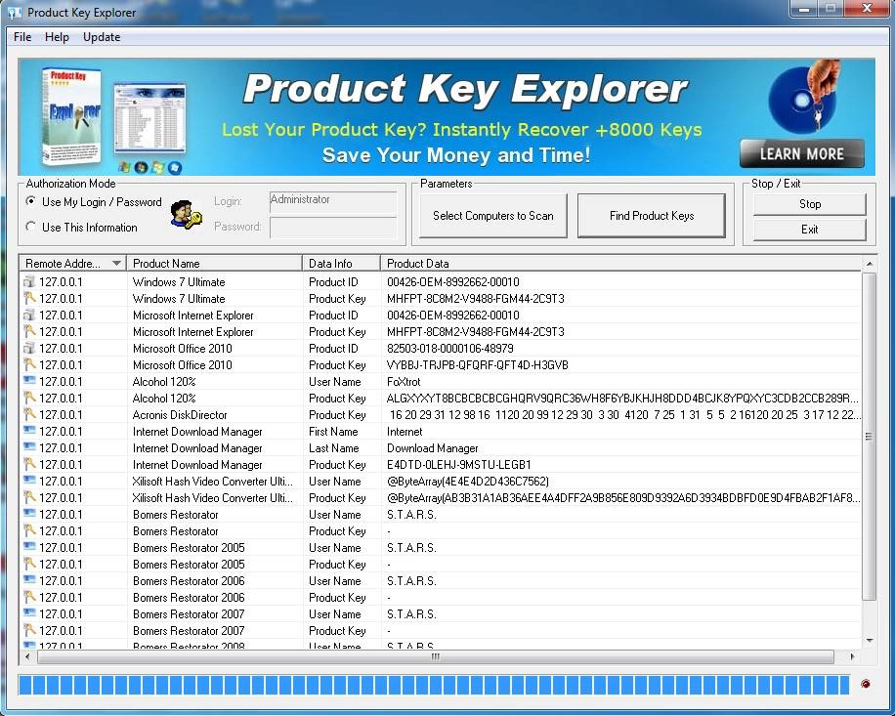This screenshot has width=895, height=716.
Task: Click the icon on the Bomers Restorator User Name row
Action: [29, 514]
